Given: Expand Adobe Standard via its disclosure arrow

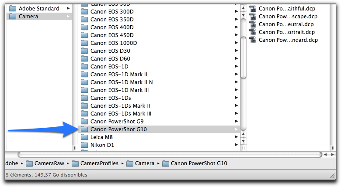Looking at the screenshot, I should [68, 8].
